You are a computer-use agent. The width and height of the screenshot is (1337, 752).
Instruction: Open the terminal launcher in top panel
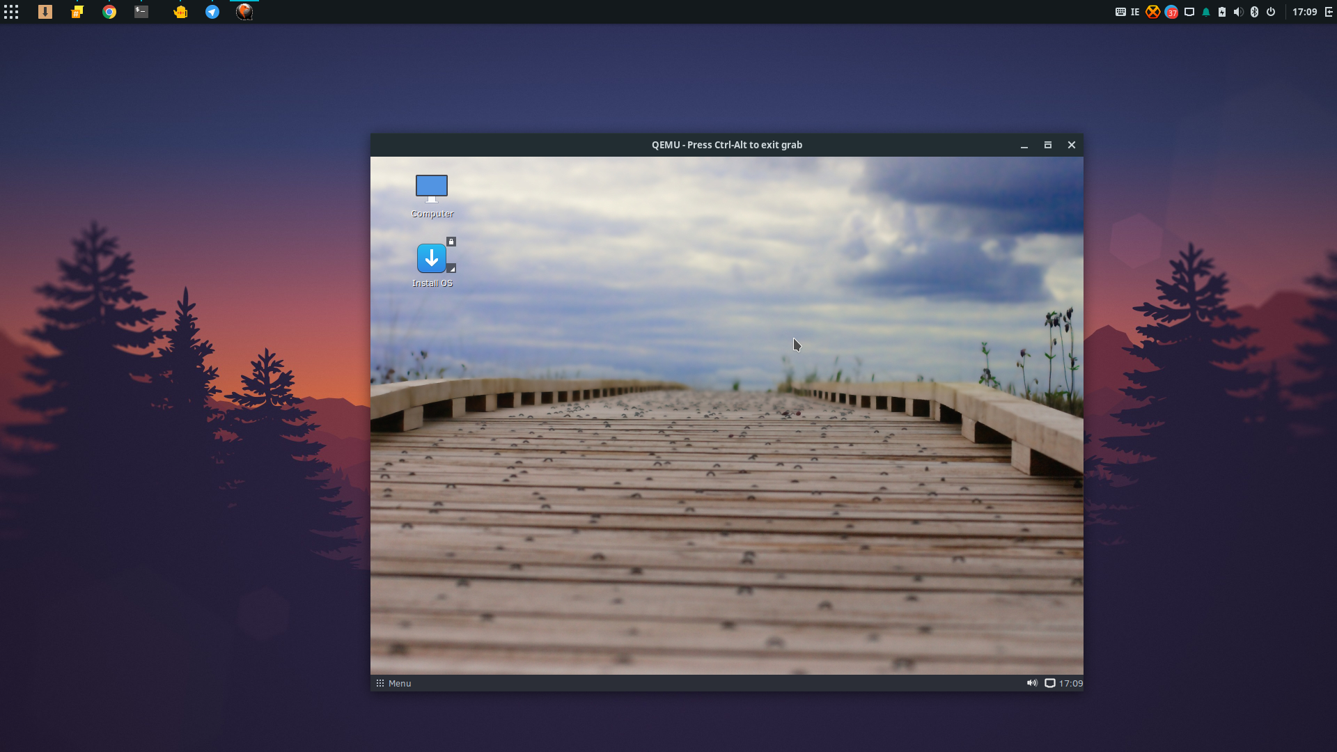[141, 12]
